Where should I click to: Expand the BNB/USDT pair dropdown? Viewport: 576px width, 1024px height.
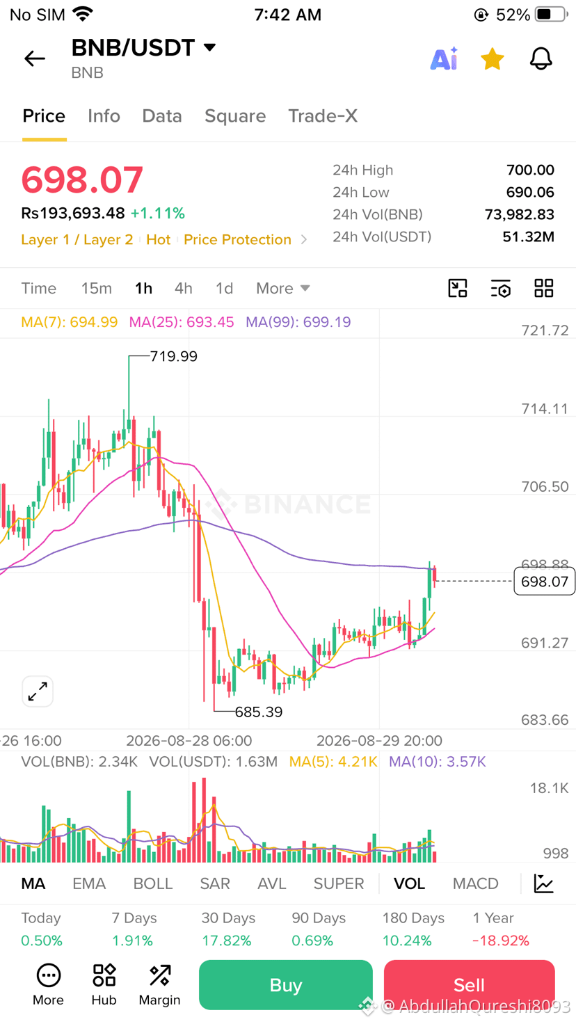209,47
